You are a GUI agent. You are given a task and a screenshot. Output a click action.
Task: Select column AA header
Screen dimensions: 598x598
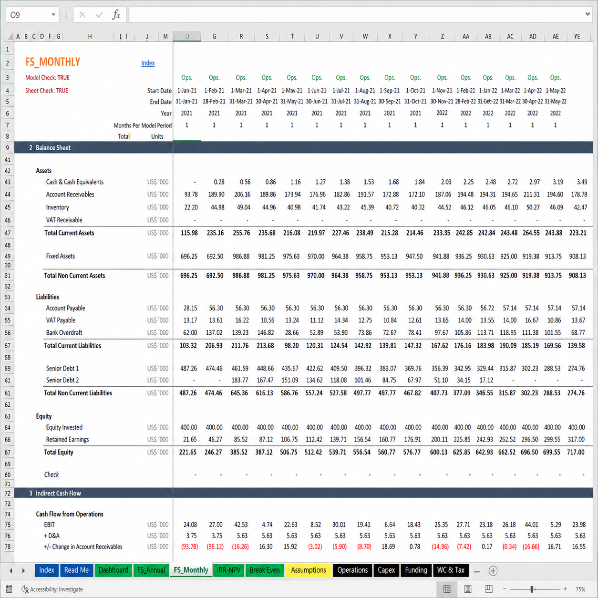tap(466, 36)
